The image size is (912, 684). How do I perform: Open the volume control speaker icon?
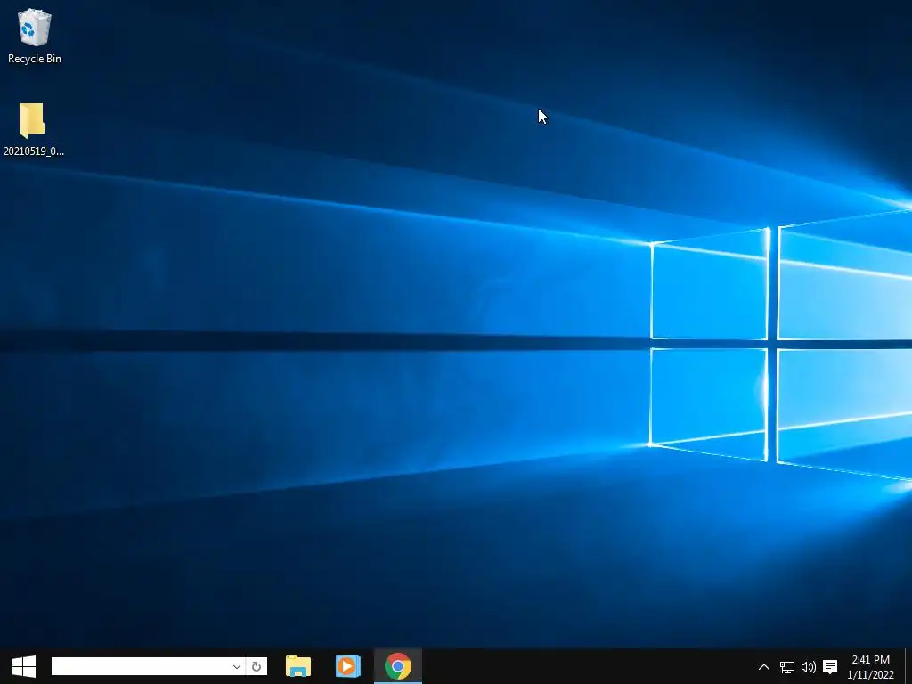(x=809, y=667)
